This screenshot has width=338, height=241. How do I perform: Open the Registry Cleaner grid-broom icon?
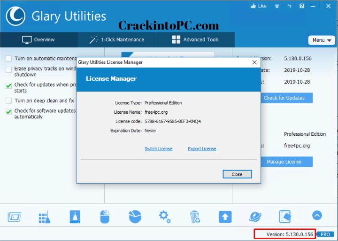click(45, 217)
